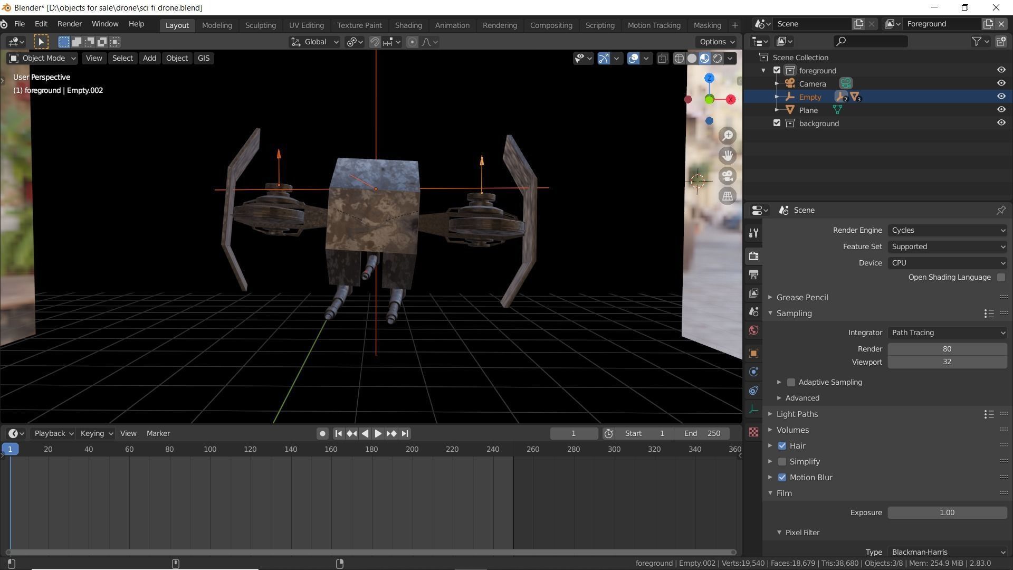This screenshot has height=570, width=1013.
Task: Switch to UV Editing workspace tab
Action: [307, 25]
